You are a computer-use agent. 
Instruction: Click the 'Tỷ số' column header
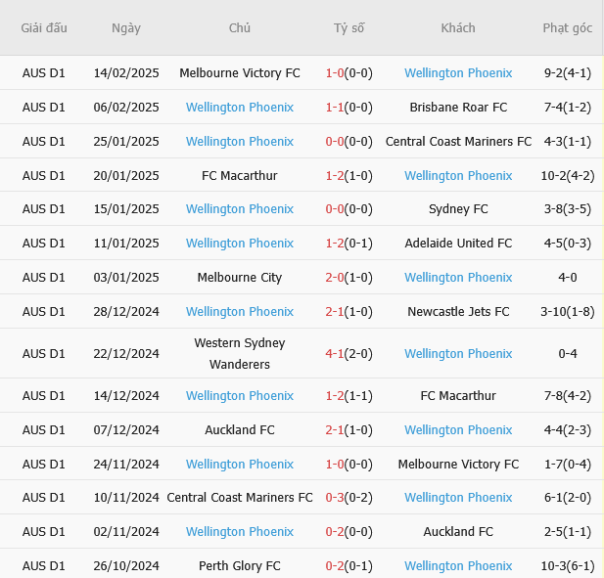349,28
